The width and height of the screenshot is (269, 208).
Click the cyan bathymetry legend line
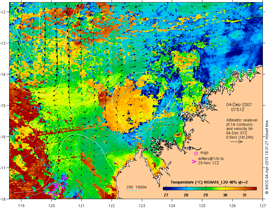click(x=133, y=190)
